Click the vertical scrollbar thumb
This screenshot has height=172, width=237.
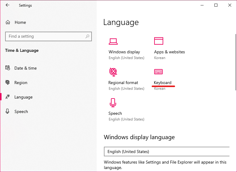click(236, 62)
